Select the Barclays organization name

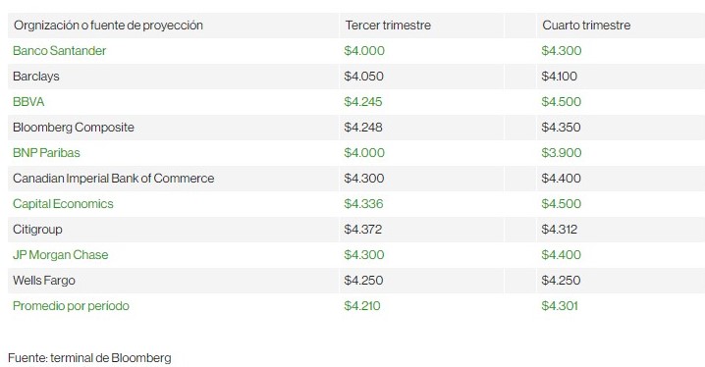coord(36,77)
